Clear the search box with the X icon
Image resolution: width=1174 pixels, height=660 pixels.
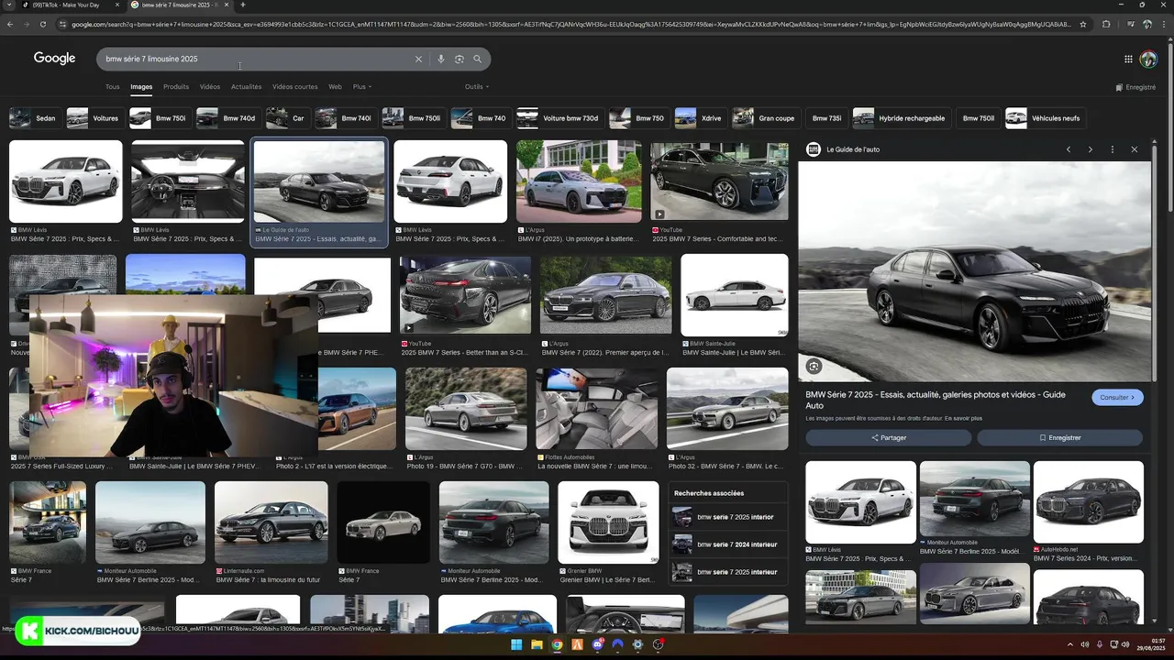click(418, 59)
